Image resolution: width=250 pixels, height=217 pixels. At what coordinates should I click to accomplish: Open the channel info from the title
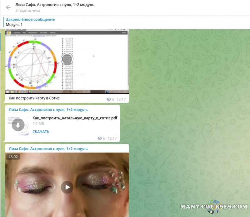[55, 5]
